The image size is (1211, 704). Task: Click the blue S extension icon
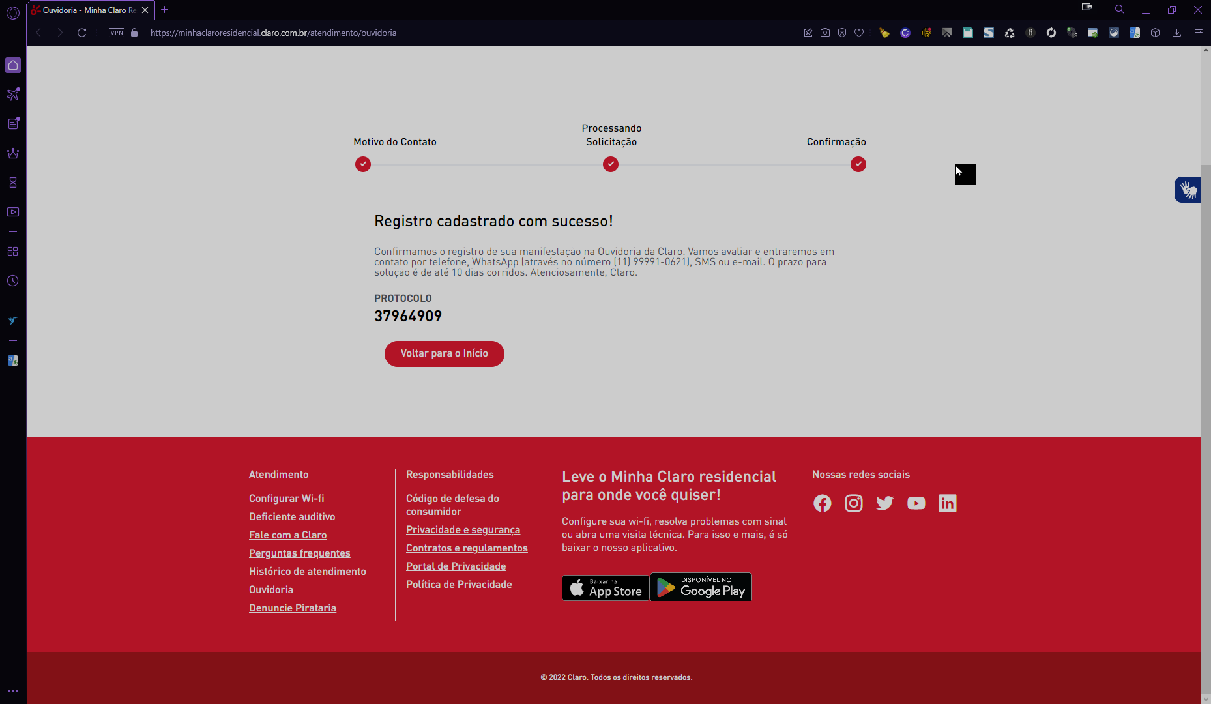[x=989, y=33]
